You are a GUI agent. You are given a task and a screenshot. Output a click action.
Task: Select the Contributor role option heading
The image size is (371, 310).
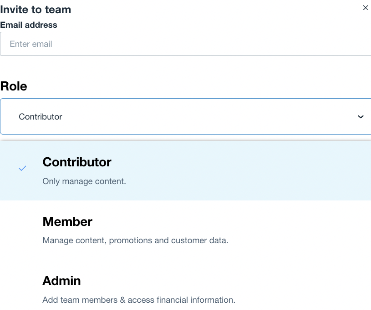77,162
